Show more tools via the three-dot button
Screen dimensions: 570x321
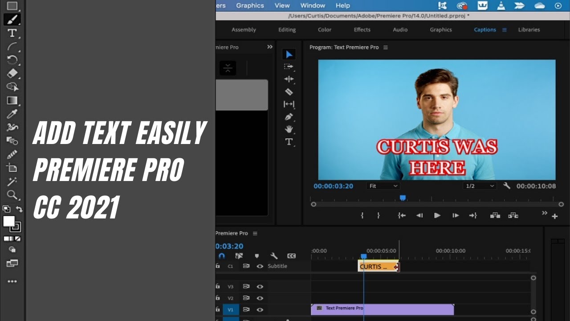coord(12,281)
